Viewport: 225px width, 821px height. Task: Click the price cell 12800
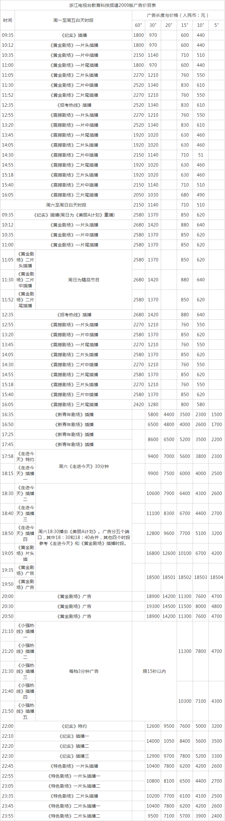(153, 533)
